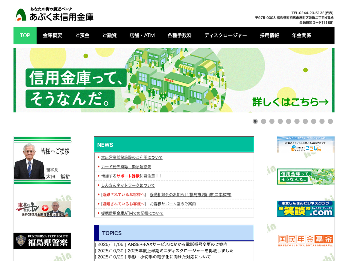Open the 東北の社長tv video banner
This screenshot has height=261, width=348.
[42, 209]
